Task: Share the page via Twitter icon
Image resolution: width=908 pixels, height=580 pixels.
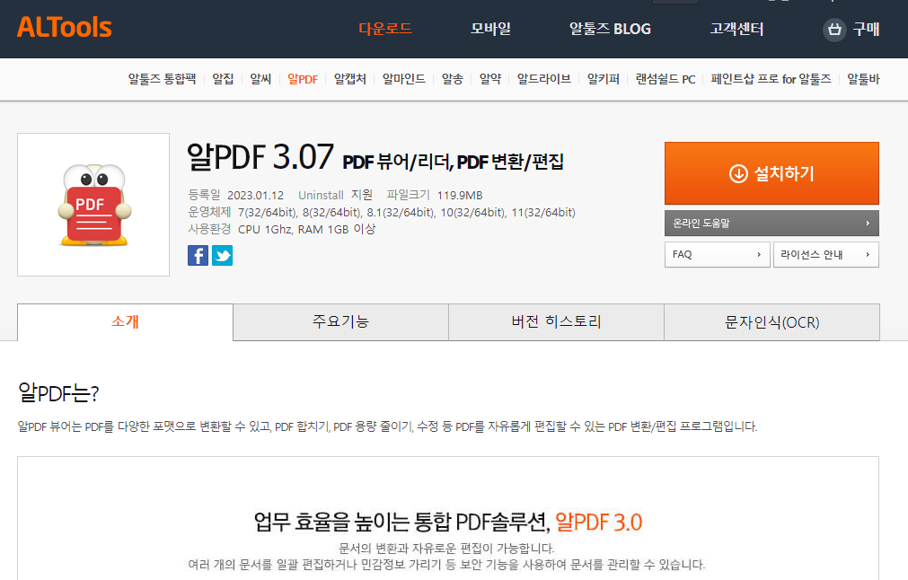Action: tap(221, 255)
